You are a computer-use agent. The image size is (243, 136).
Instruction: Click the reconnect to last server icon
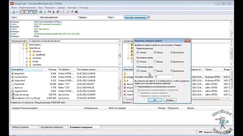pyautogui.click(x=58, y=12)
